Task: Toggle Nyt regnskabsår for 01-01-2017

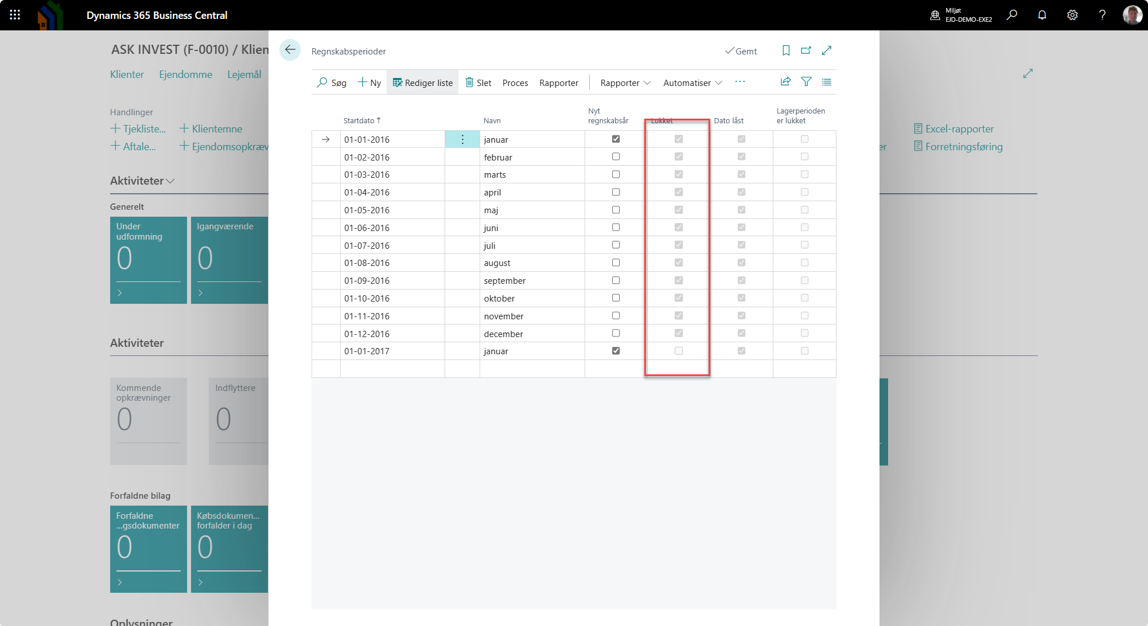Action: point(616,351)
